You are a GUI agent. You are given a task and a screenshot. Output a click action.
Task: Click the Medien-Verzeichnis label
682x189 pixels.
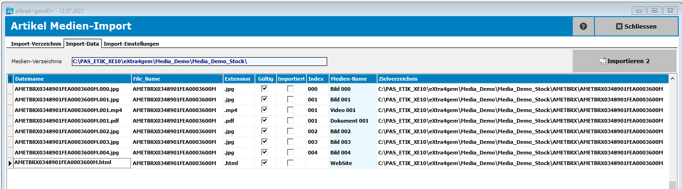click(x=36, y=61)
